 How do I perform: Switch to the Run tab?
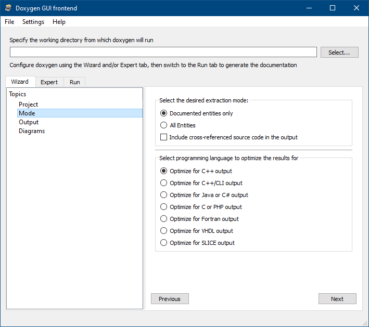tap(74, 82)
